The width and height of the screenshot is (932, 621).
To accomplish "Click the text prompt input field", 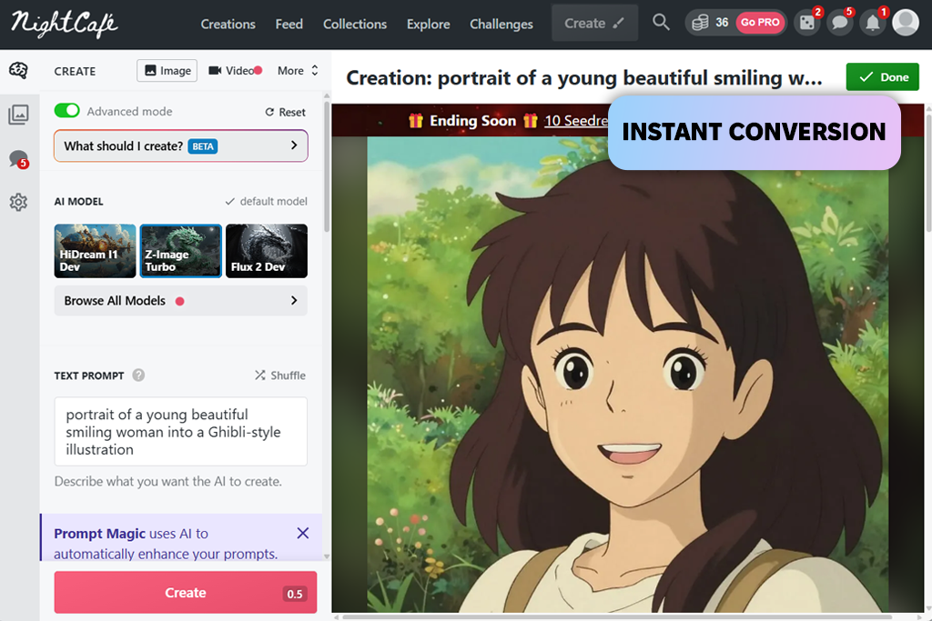I will point(181,432).
